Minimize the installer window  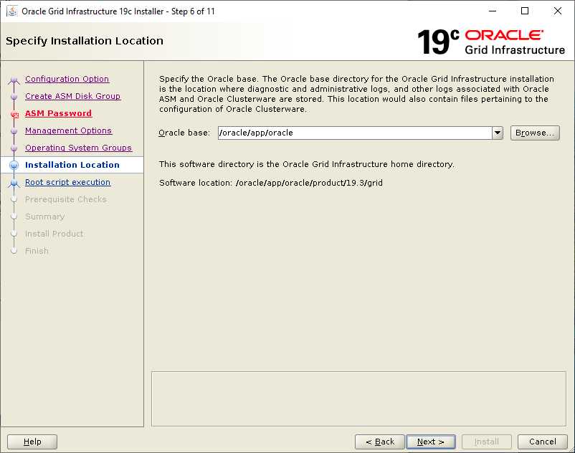point(493,11)
